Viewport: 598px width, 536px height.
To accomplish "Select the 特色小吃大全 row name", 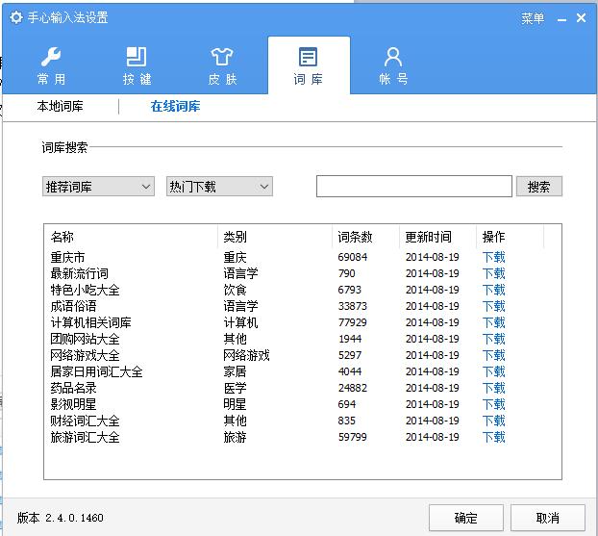I will point(85,291).
